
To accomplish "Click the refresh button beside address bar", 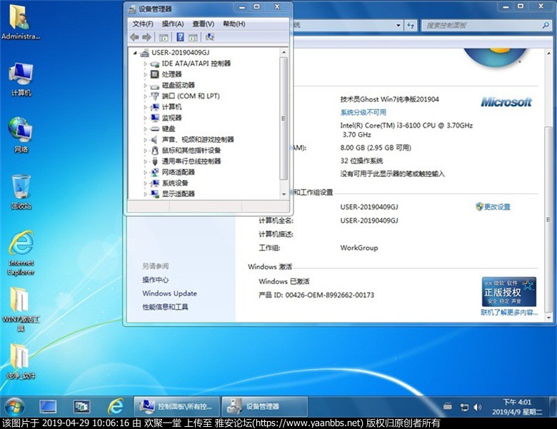I will 411,25.
